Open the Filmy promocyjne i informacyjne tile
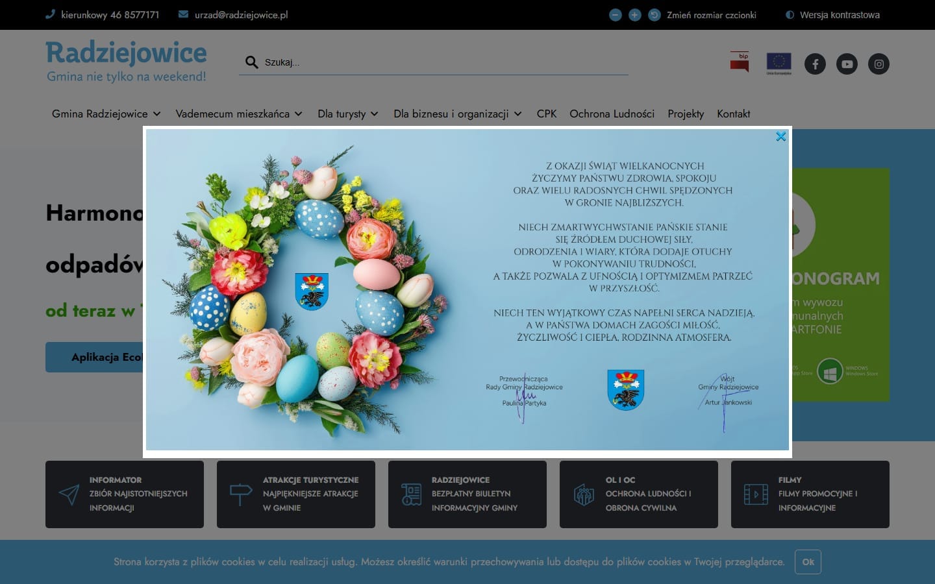 [x=810, y=494]
